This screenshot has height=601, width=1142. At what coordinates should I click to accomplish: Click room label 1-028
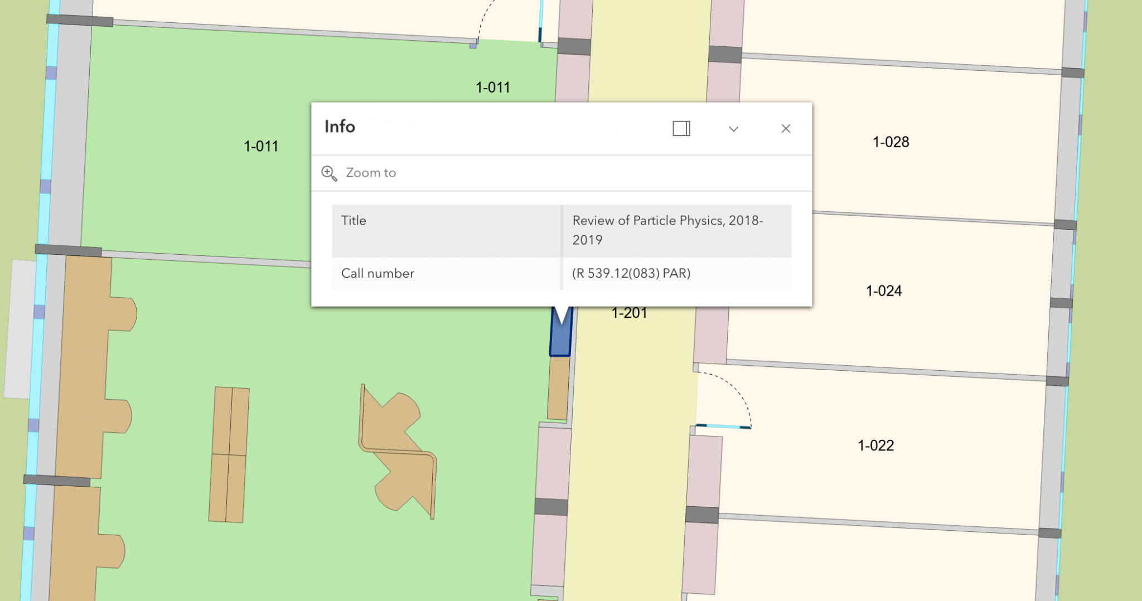(x=890, y=142)
